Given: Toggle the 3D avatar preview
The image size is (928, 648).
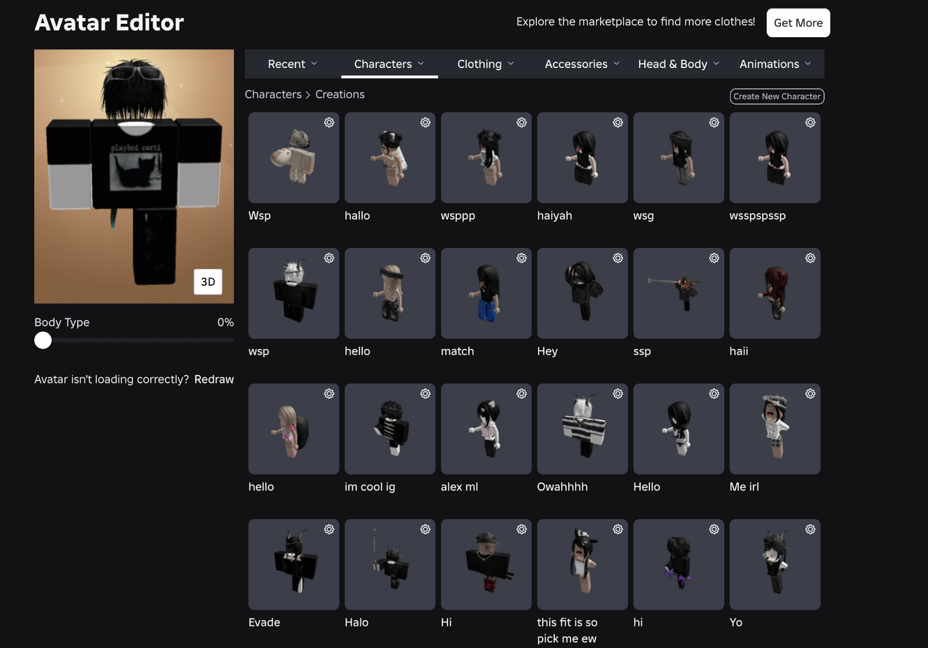Looking at the screenshot, I should pos(208,281).
